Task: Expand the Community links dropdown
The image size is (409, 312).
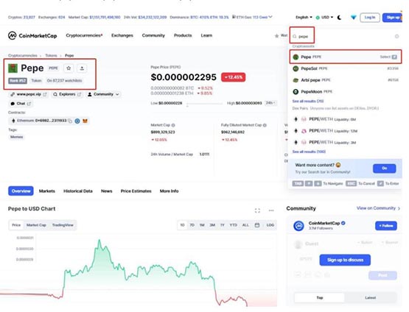Action: pos(103,94)
